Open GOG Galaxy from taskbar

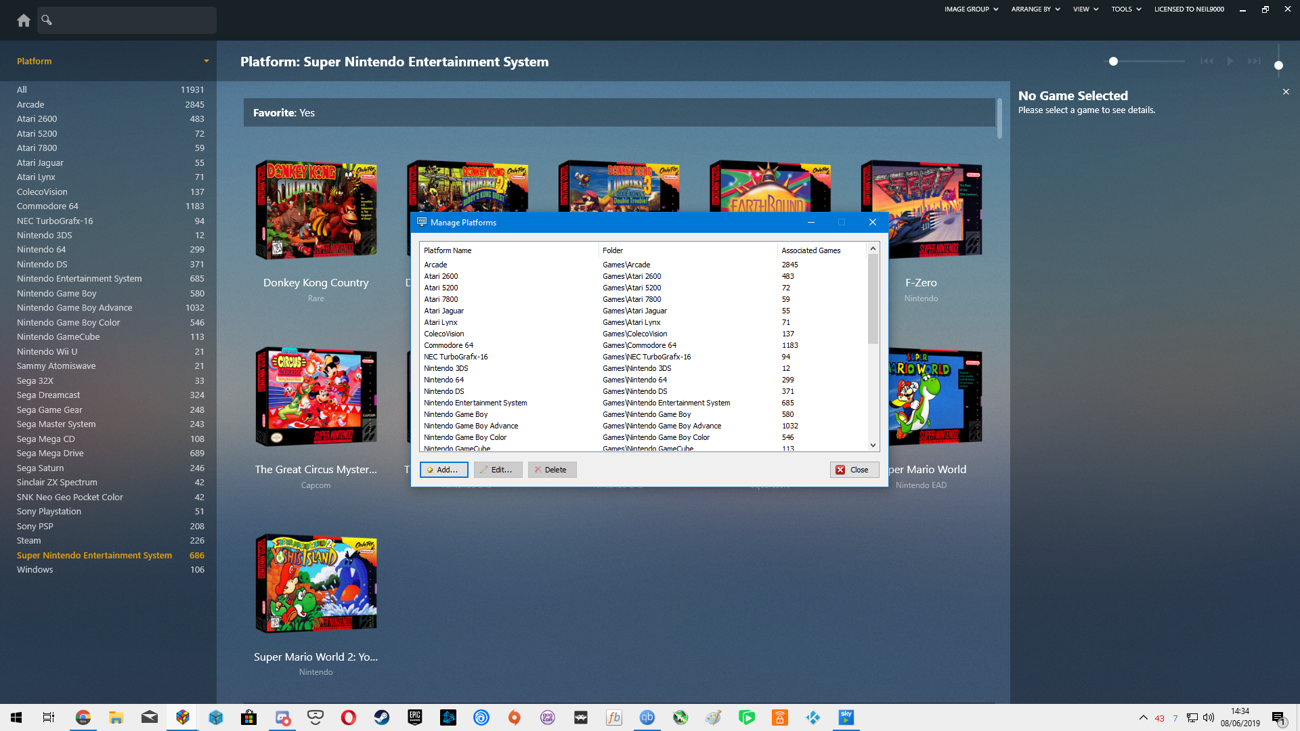click(x=547, y=717)
